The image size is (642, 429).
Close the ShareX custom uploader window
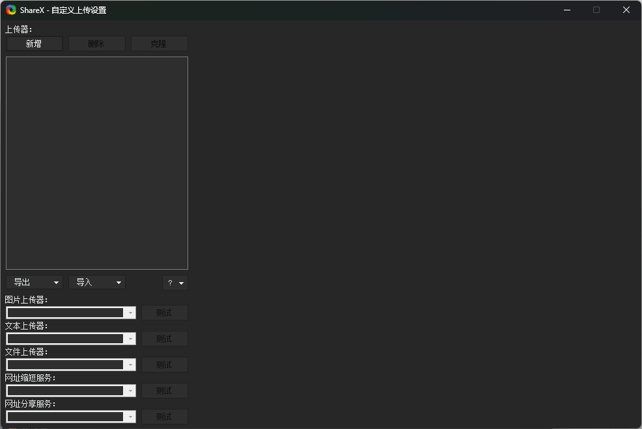click(626, 10)
